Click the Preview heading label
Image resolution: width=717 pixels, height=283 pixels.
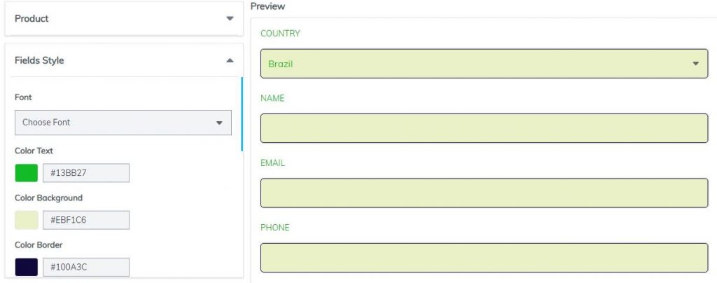point(268,6)
